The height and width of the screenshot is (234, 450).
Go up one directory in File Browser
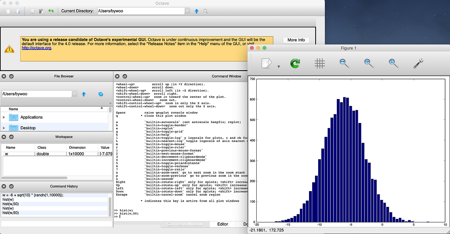coord(84,94)
